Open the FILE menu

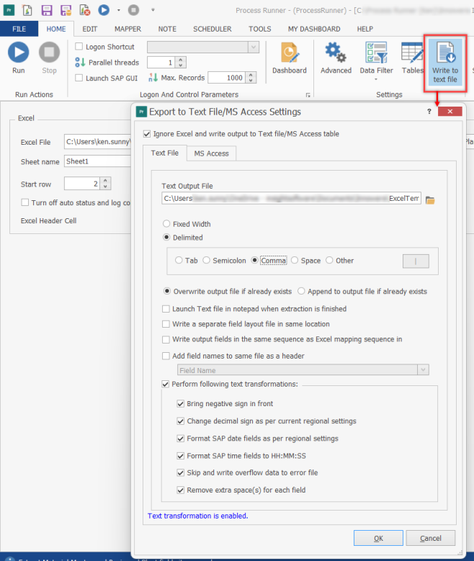(x=19, y=29)
